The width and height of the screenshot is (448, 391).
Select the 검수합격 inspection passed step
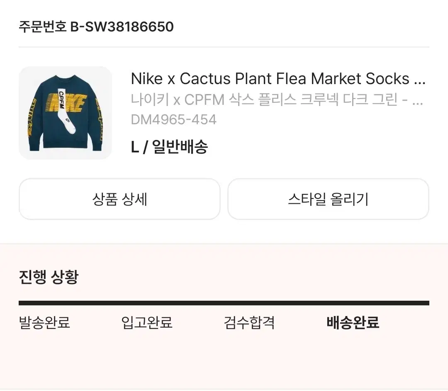tap(249, 322)
